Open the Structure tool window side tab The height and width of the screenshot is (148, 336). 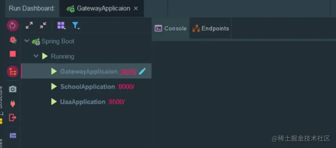coord(1,105)
